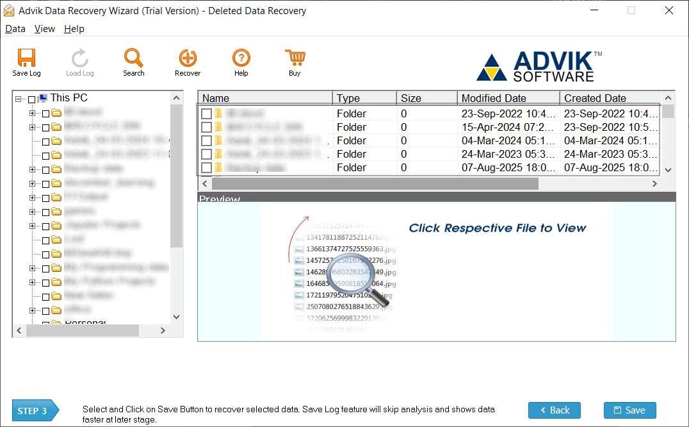Check the row modified 15-Apr-2024
This screenshot has height=427, width=689.
click(x=207, y=127)
